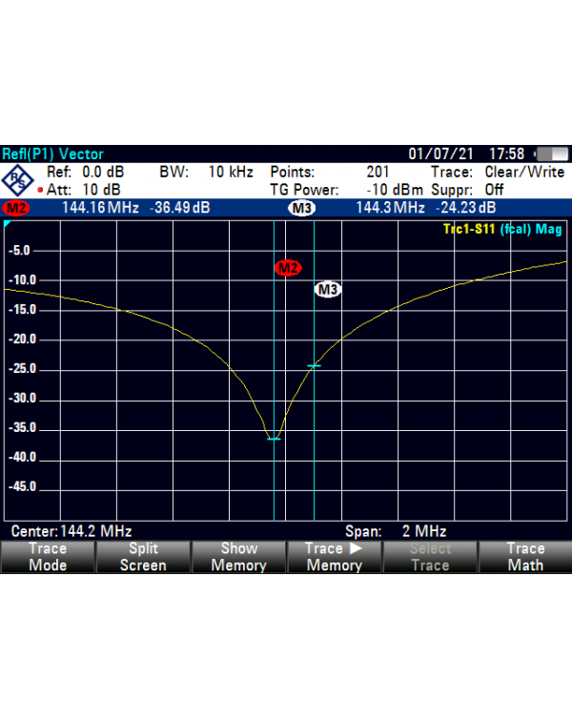Screen dimensions: 572x720
Task: Click the M3 level -24.23 dB
Action: pos(465,208)
